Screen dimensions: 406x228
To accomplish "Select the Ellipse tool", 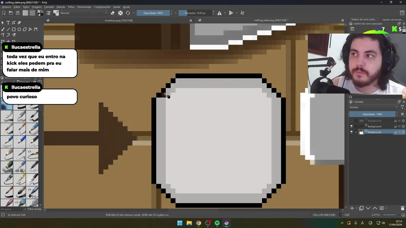I will pyautogui.click(x=19, y=29).
